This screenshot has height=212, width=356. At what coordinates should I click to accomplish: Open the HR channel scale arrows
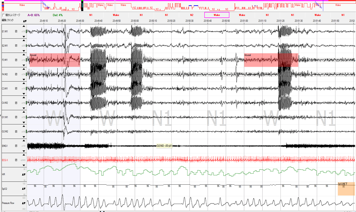point(24,174)
